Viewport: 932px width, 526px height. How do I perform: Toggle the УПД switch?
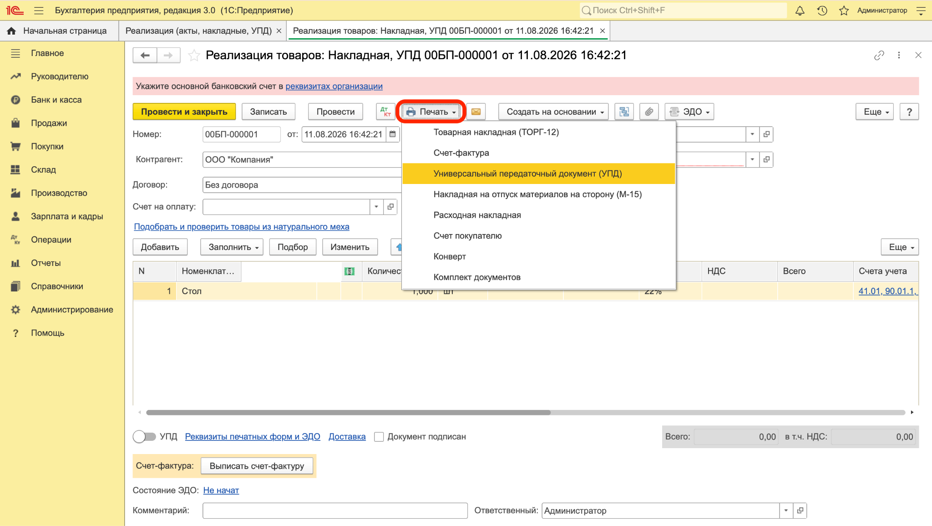click(x=144, y=437)
